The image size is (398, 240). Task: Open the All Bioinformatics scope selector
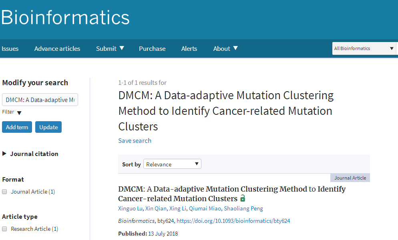(364, 48)
